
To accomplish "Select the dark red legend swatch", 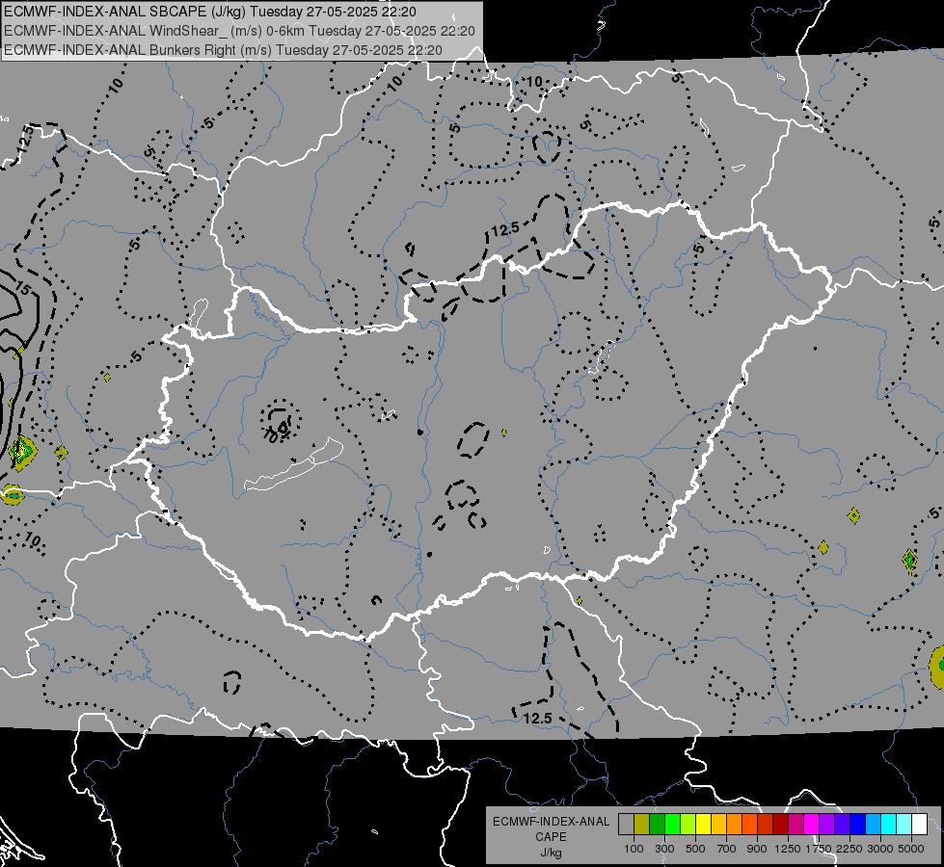I will [x=780, y=825].
